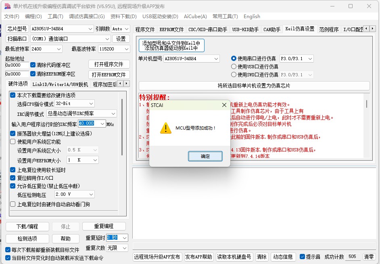Image resolution: width=380 pixels, height=264 pixels.
Task: Click the 下载/编程 button
Action: (x=27, y=226)
